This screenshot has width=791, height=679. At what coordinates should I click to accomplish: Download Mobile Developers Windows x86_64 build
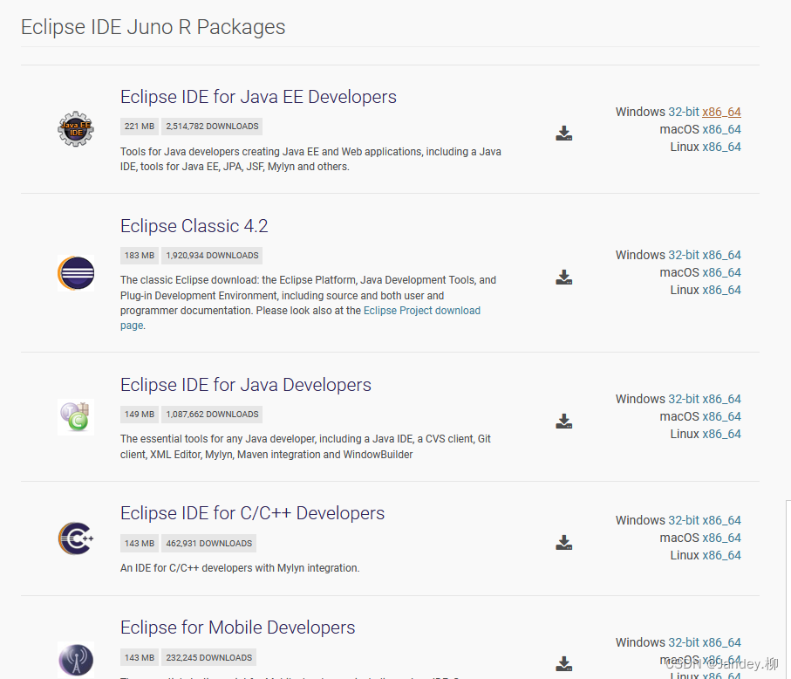click(x=721, y=642)
